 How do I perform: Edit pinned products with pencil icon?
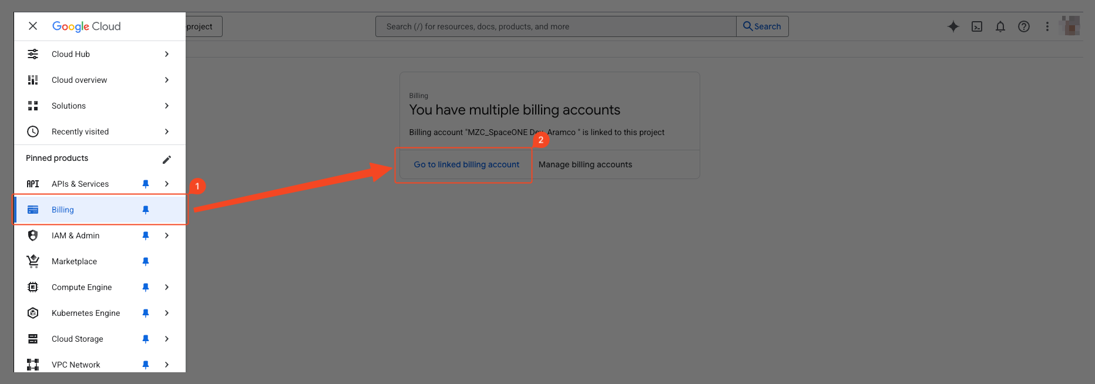(x=167, y=159)
